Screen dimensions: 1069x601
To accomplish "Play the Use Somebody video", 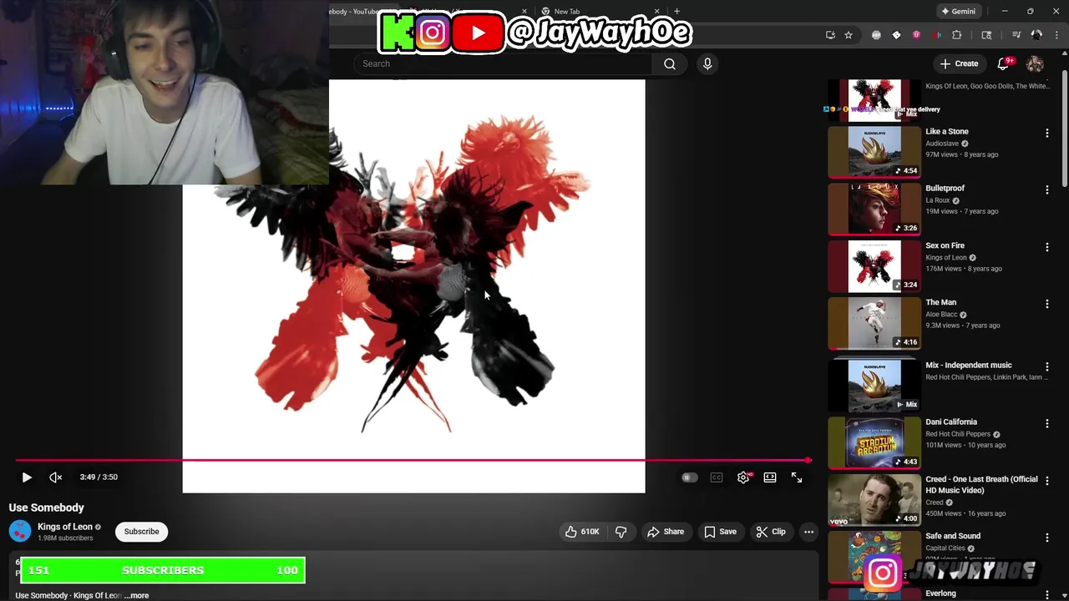I will click(x=27, y=477).
